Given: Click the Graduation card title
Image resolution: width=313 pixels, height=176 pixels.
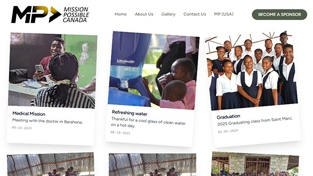Looking at the screenshot, I should click(x=228, y=117).
